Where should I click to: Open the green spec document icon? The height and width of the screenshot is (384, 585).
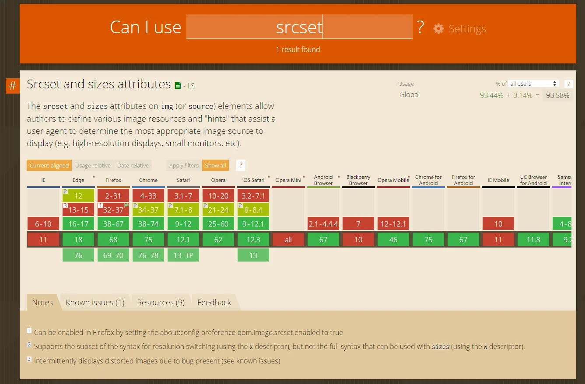tap(178, 85)
